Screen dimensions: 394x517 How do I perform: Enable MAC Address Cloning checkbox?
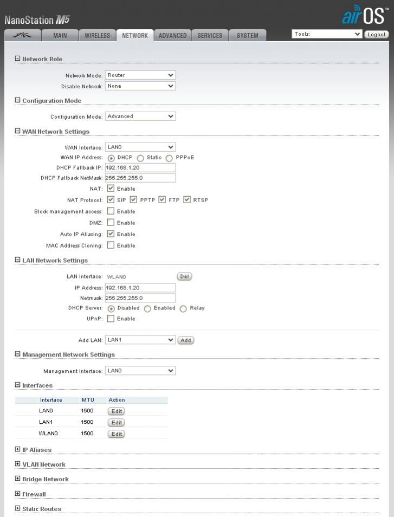(111, 245)
